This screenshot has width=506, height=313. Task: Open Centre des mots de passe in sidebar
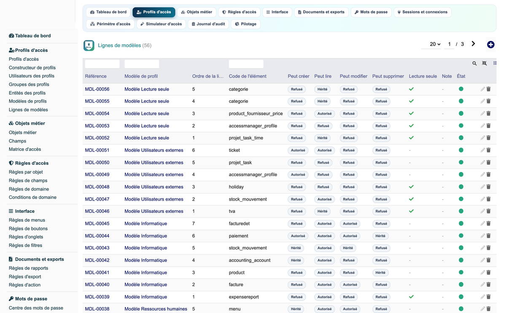click(x=36, y=308)
